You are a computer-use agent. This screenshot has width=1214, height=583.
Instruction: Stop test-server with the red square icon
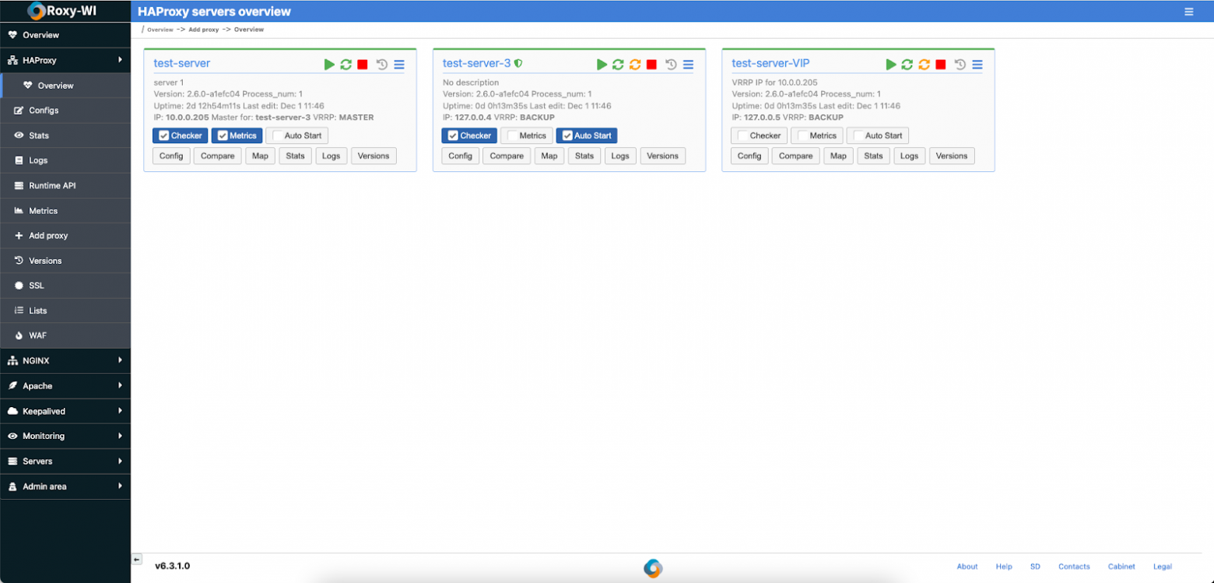(363, 65)
